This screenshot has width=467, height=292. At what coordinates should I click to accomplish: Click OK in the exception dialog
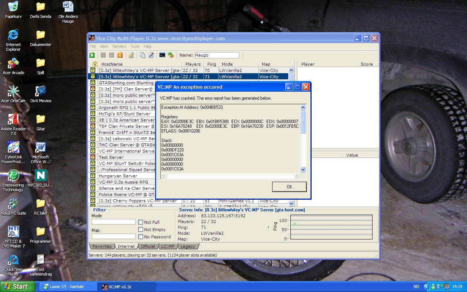click(289, 187)
